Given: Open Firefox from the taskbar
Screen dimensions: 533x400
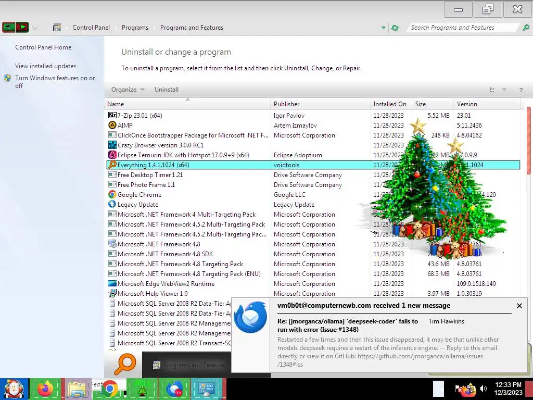Looking at the screenshot, I should click(46, 389).
